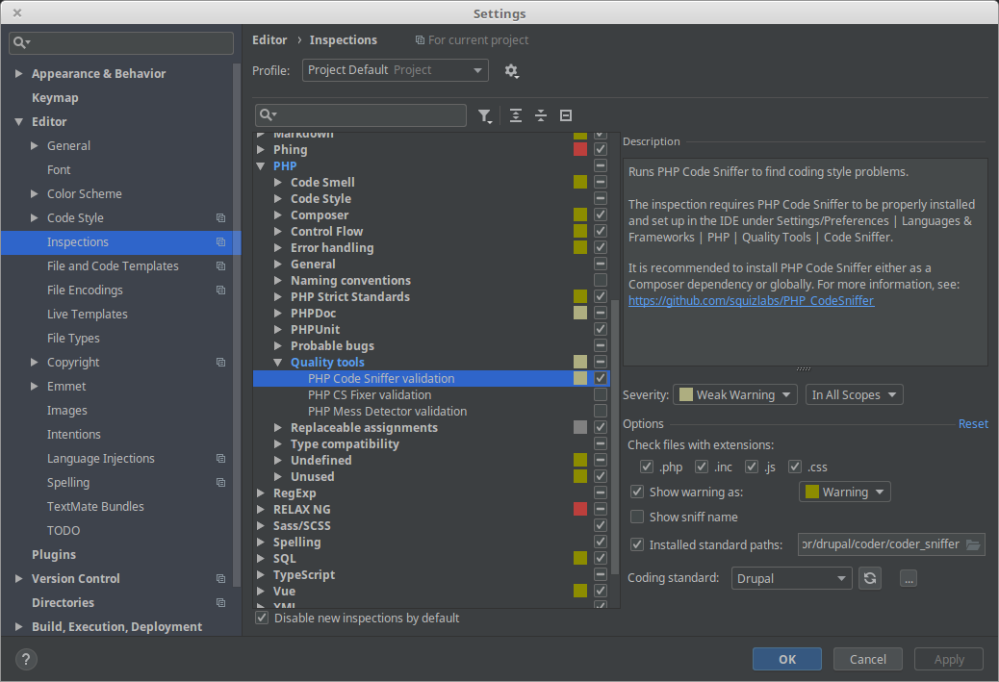Screen dimensions: 999x682
Task: Click the help question mark icon
Action: pos(26,659)
